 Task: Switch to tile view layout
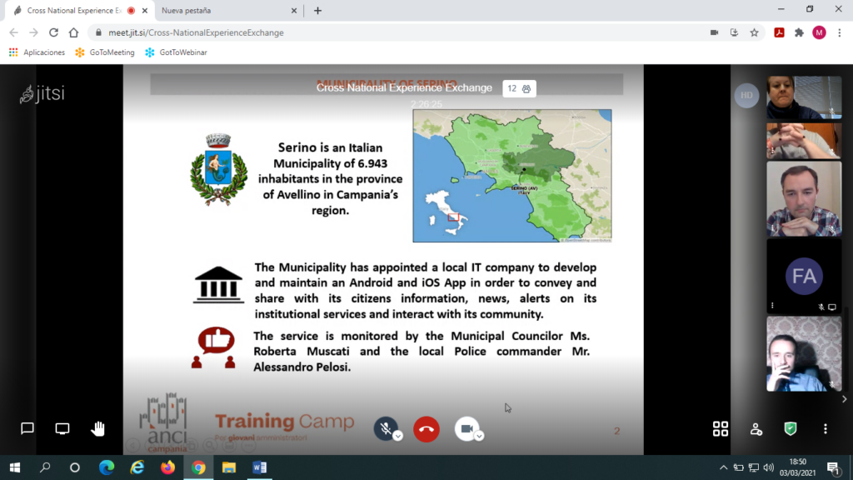[721, 428]
